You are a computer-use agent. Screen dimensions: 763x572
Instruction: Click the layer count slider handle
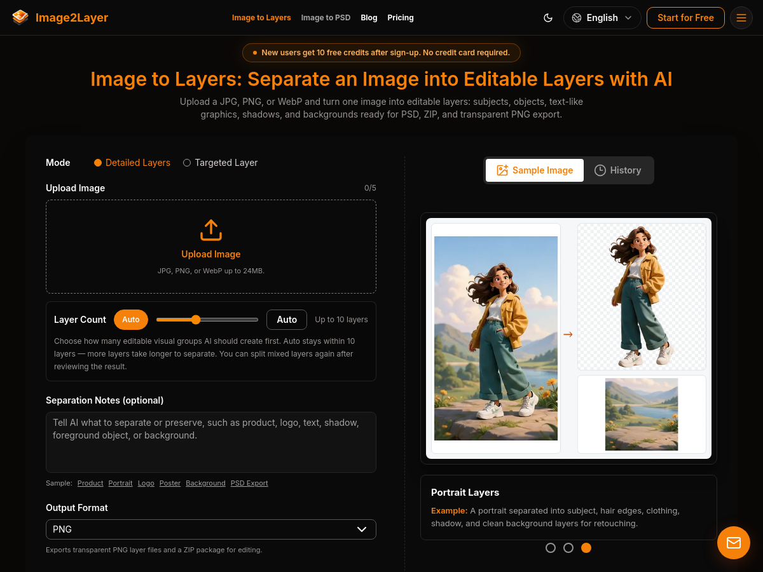tap(196, 320)
